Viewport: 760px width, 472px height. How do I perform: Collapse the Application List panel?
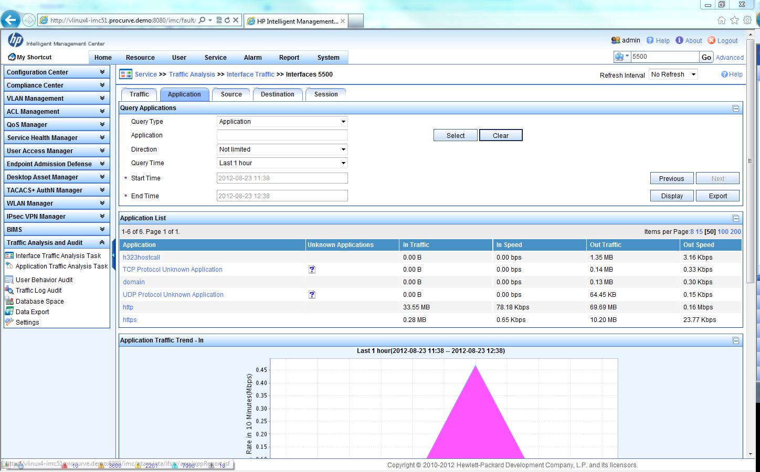click(x=736, y=219)
